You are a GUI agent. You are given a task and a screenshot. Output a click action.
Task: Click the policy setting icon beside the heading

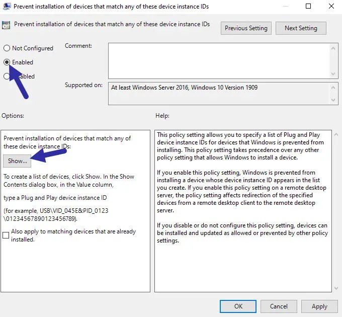click(x=6, y=25)
